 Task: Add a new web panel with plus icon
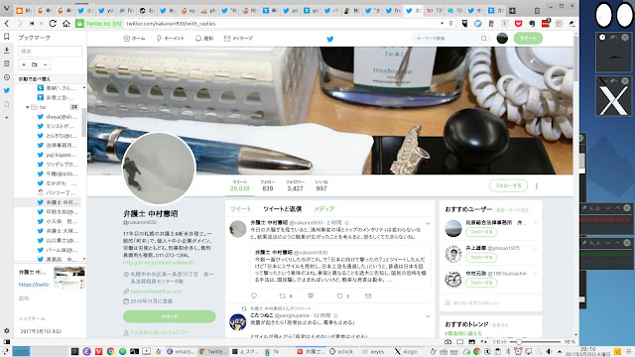coord(7,117)
